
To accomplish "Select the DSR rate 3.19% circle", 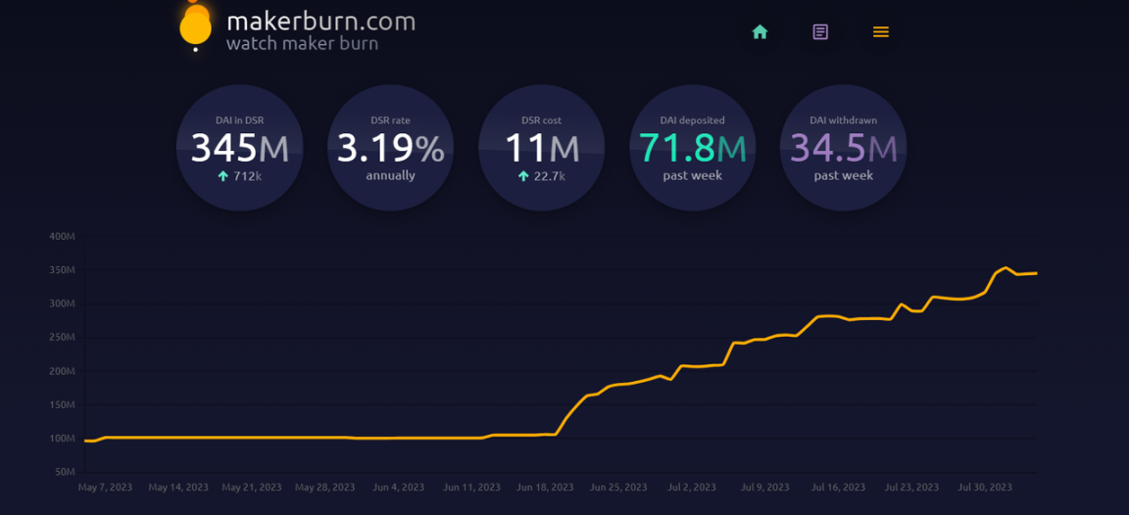I will click(390, 148).
